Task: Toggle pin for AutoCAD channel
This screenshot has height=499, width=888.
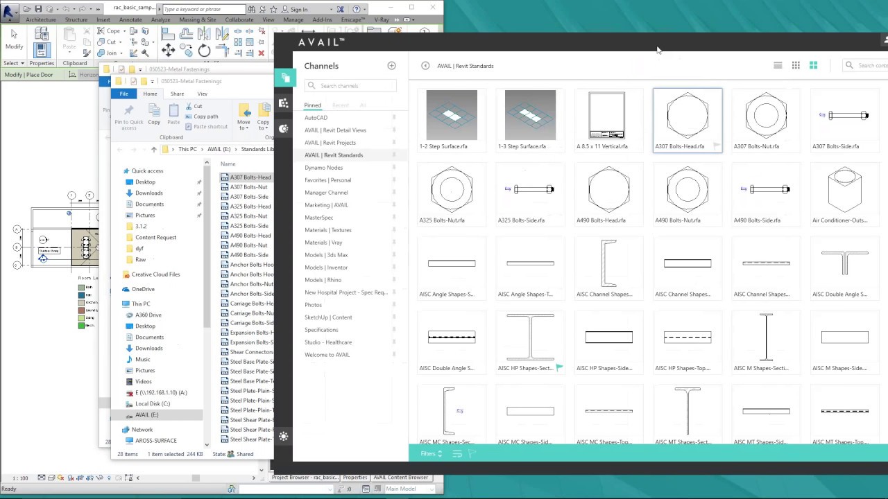Action: pyautogui.click(x=394, y=118)
